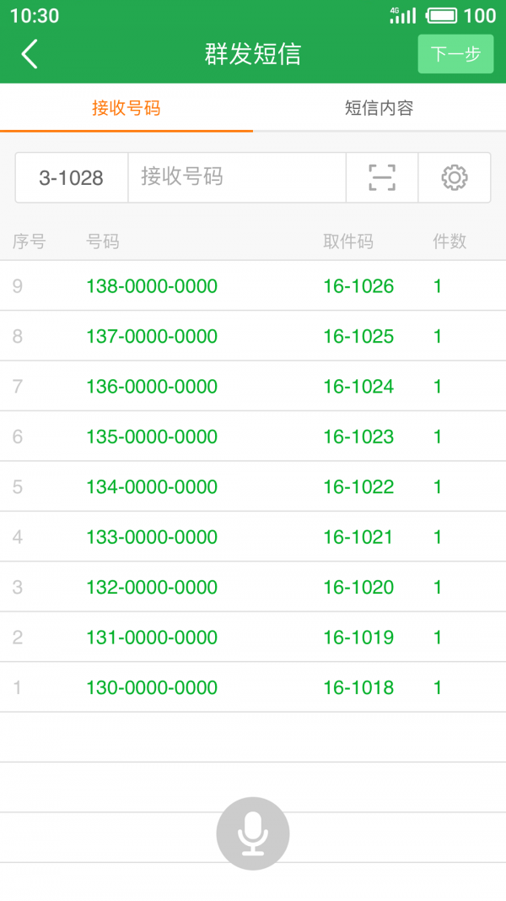Image resolution: width=506 pixels, height=901 pixels.
Task: Select the 接收号码 tab
Action: (x=126, y=108)
